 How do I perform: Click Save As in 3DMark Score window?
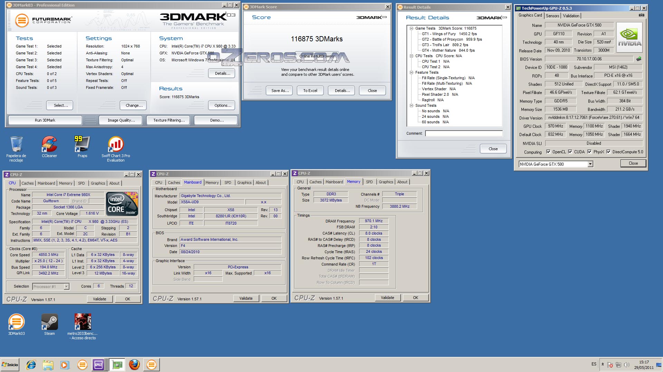pos(280,91)
